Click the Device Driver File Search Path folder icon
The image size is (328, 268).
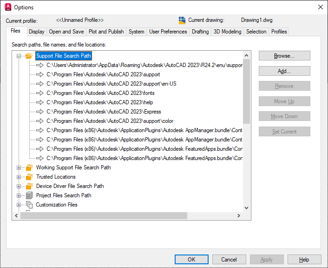pos(29,186)
